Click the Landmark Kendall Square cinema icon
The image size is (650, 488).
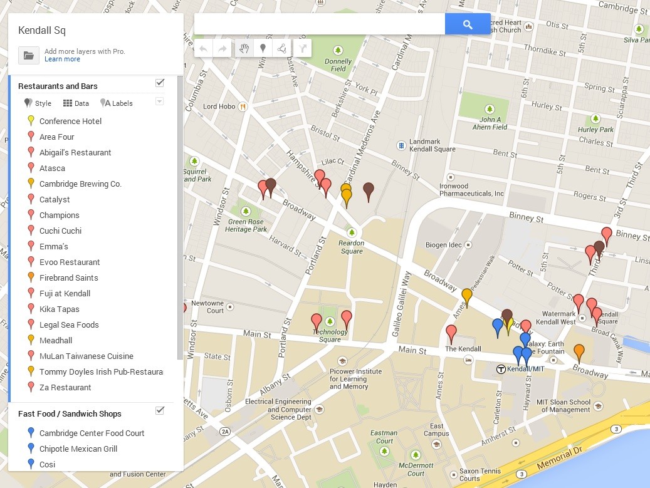point(401,145)
